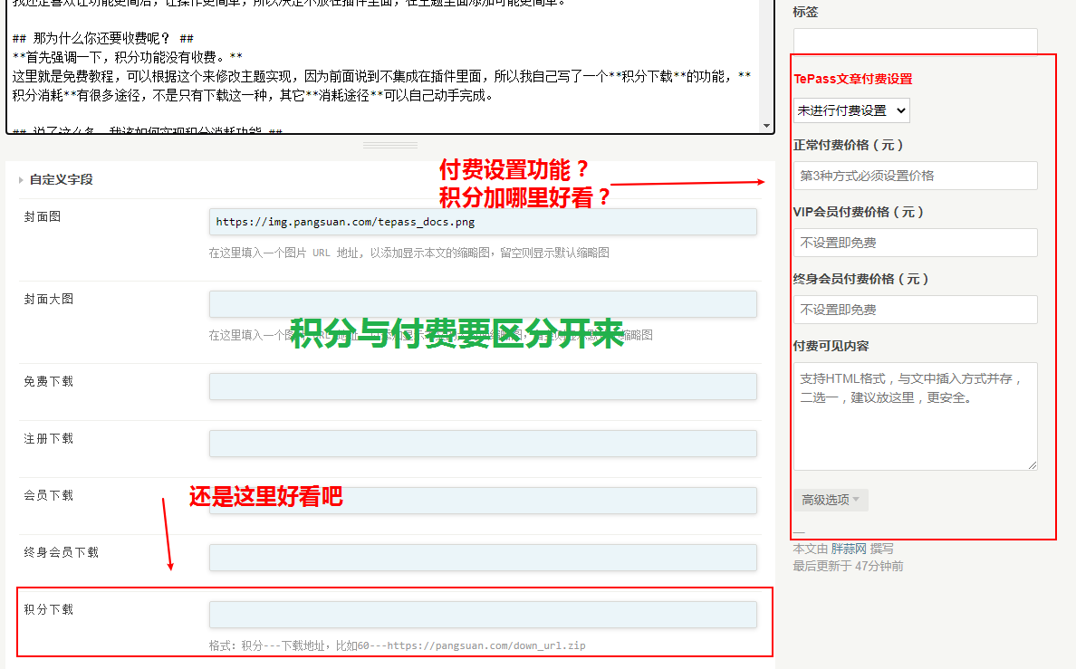
Task: Open the 未进行付费设置 dropdown
Action: [x=851, y=110]
